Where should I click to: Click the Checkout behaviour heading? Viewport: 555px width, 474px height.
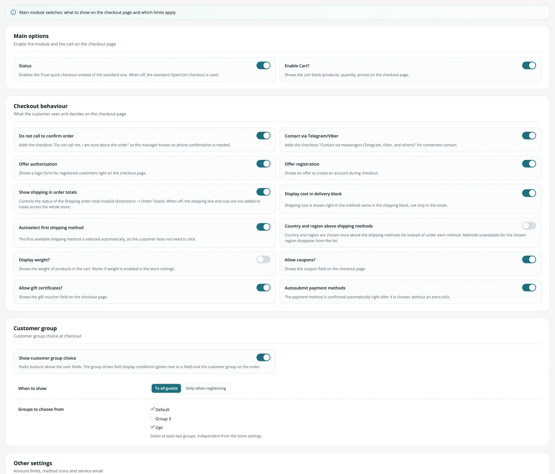click(x=41, y=106)
